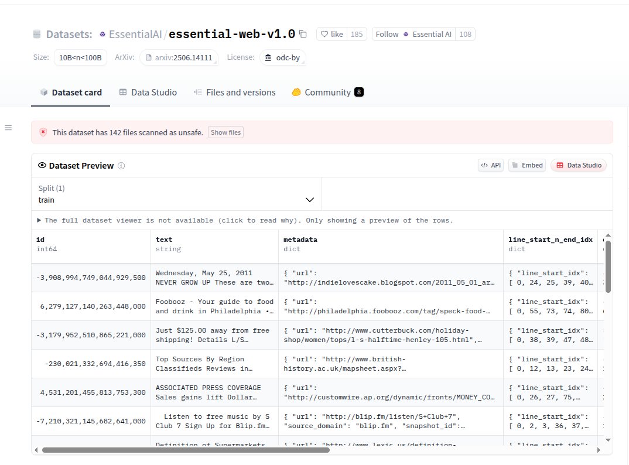Select the id cell -3,179,952,510,865,221,000
This screenshot has width=629, height=465.
[x=91, y=335]
